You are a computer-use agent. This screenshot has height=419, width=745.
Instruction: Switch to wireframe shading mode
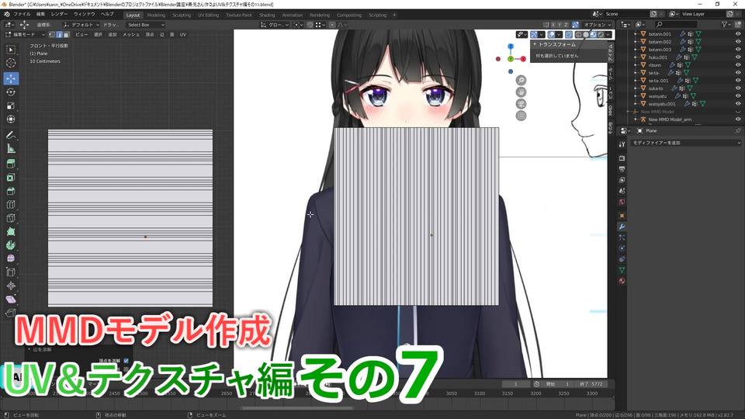pyautogui.click(x=579, y=35)
